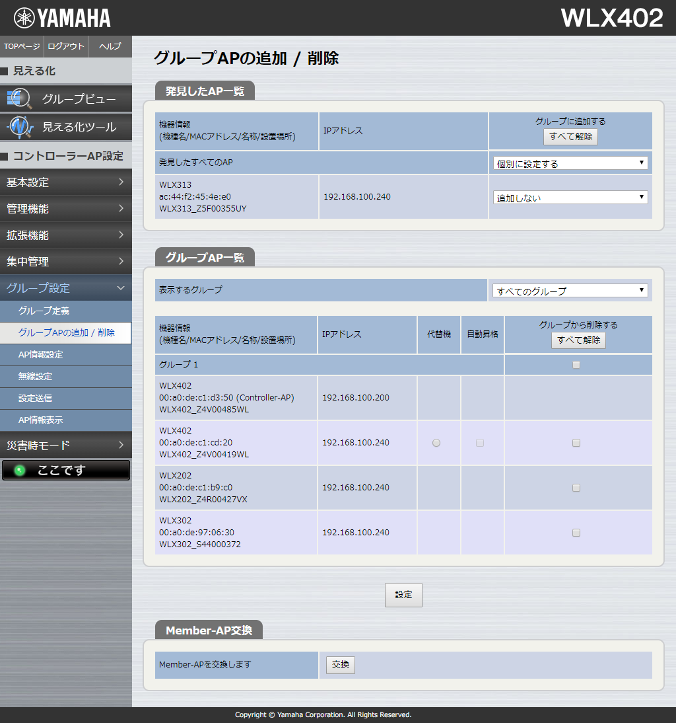Open 追加しない dropdown for WLX313
The width and height of the screenshot is (676, 723).
tap(570, 198)
